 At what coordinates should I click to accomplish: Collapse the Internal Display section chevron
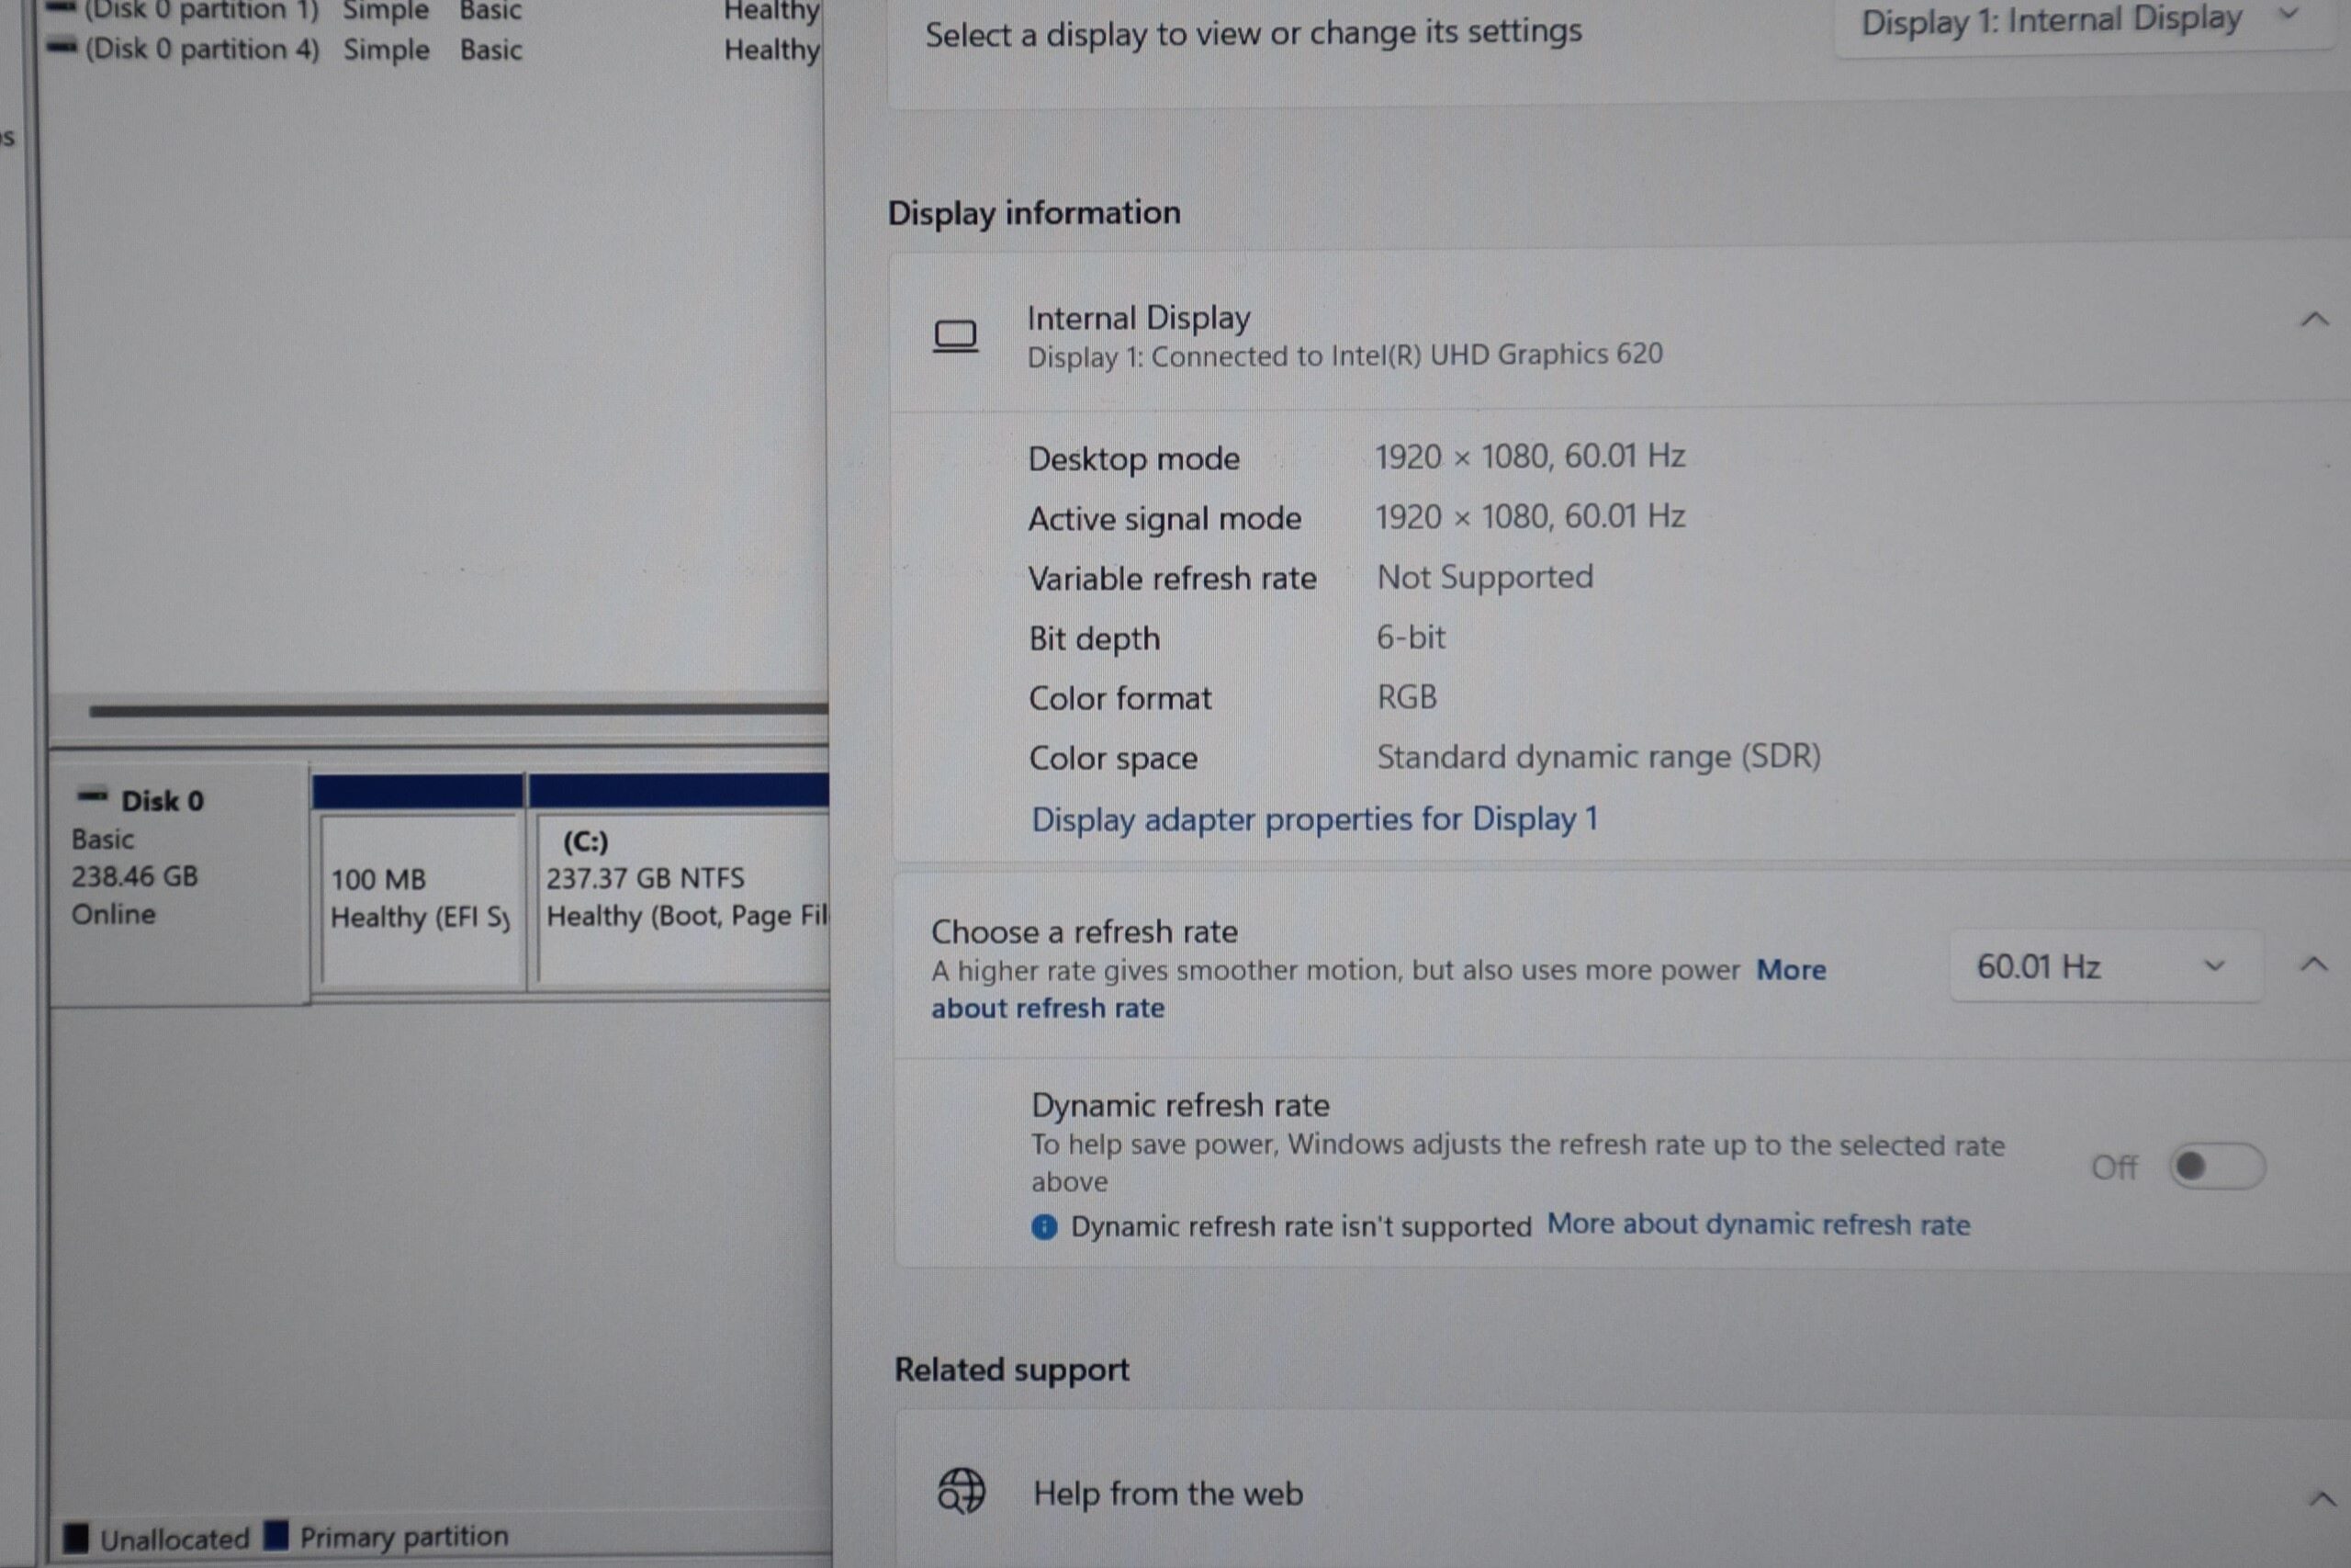coord(2314,320)
